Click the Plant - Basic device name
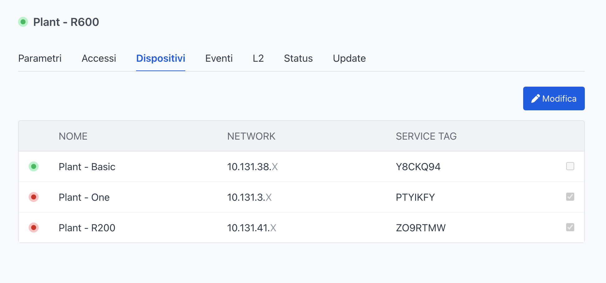 point(87,167)
